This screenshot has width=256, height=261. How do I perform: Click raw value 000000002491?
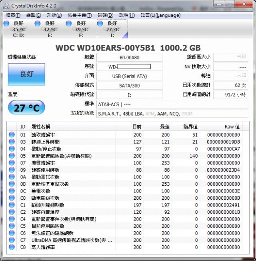pos(223,205)
